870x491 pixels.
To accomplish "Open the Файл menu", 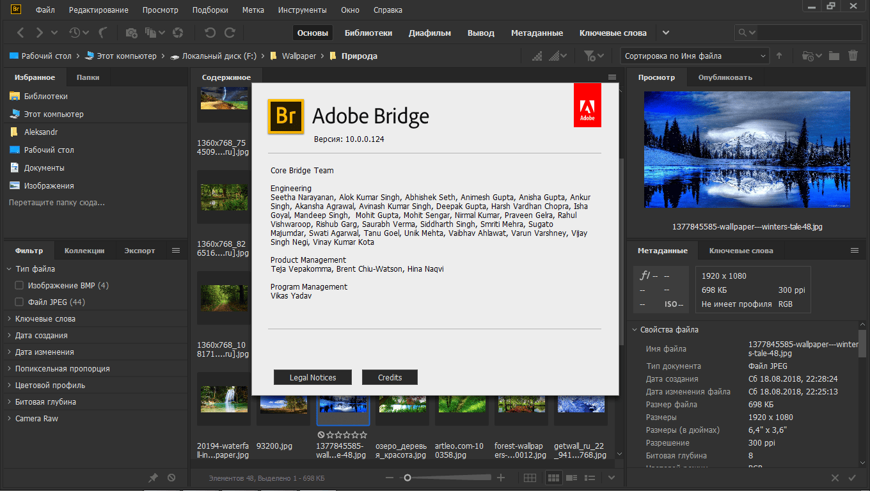I will coord(45,10).
